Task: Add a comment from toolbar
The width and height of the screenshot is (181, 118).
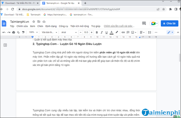Action: coord(128,33)
